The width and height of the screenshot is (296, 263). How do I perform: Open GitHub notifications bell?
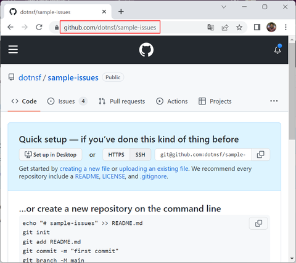point(277,49)
